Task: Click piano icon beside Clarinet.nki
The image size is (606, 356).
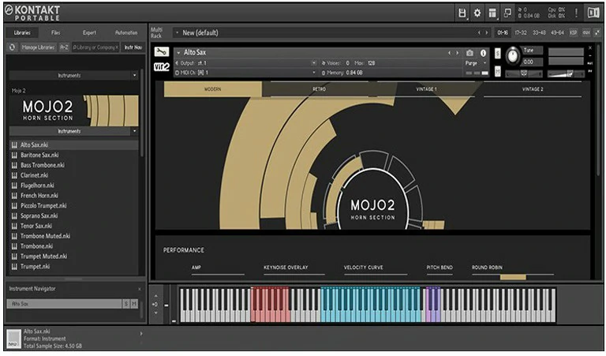Action: coord(14,175)
